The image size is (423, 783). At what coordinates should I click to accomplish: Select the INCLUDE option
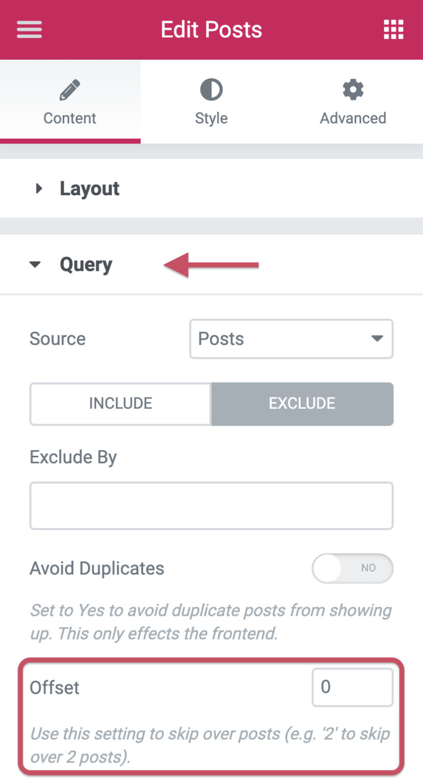120,404
